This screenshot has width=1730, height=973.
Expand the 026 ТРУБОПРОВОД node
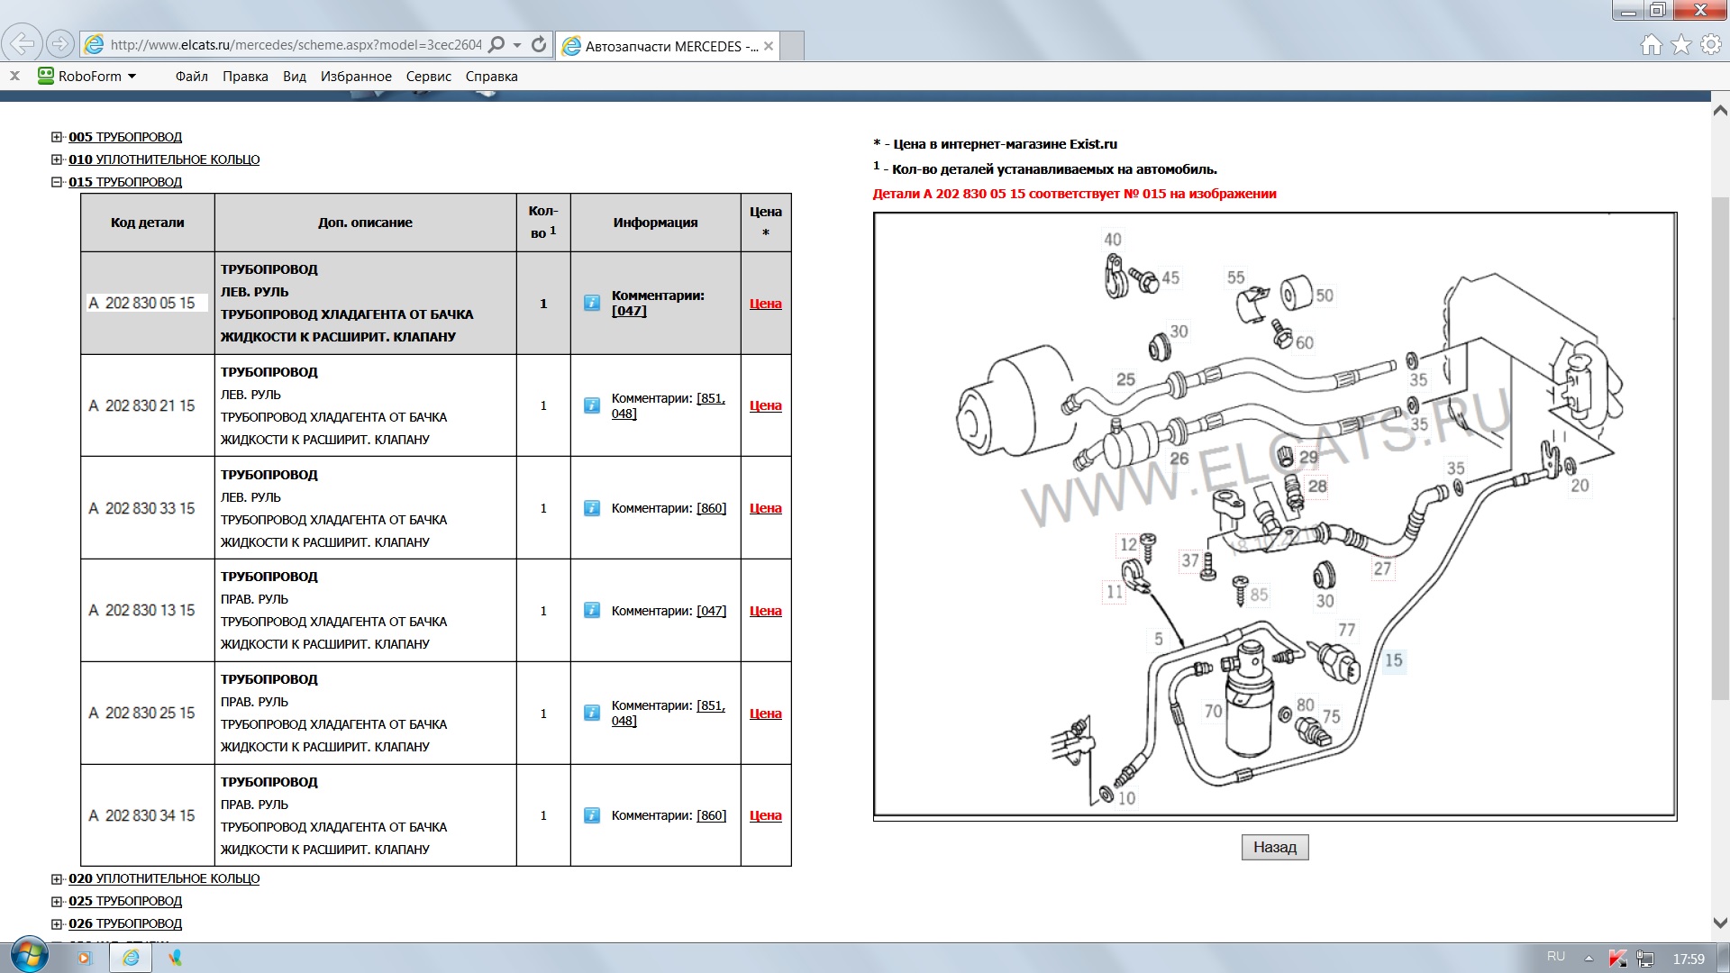coord(57,923)
